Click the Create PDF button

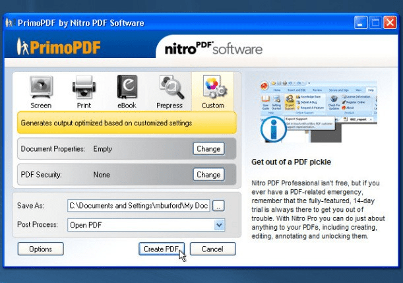pyautogui.click(x=162, y=249)
